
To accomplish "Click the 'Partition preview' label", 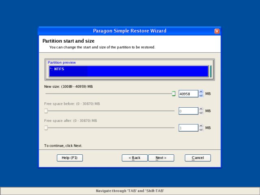I will (x=62, y=63).
